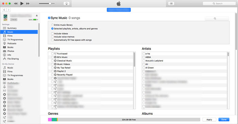
Task: Click the Purchased playlist icon
Action: (55, 54)
